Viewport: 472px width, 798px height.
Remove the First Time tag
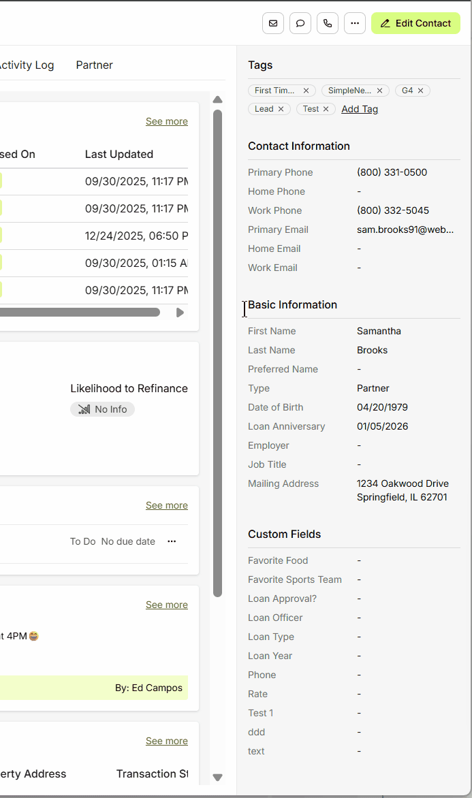(306, 91)
